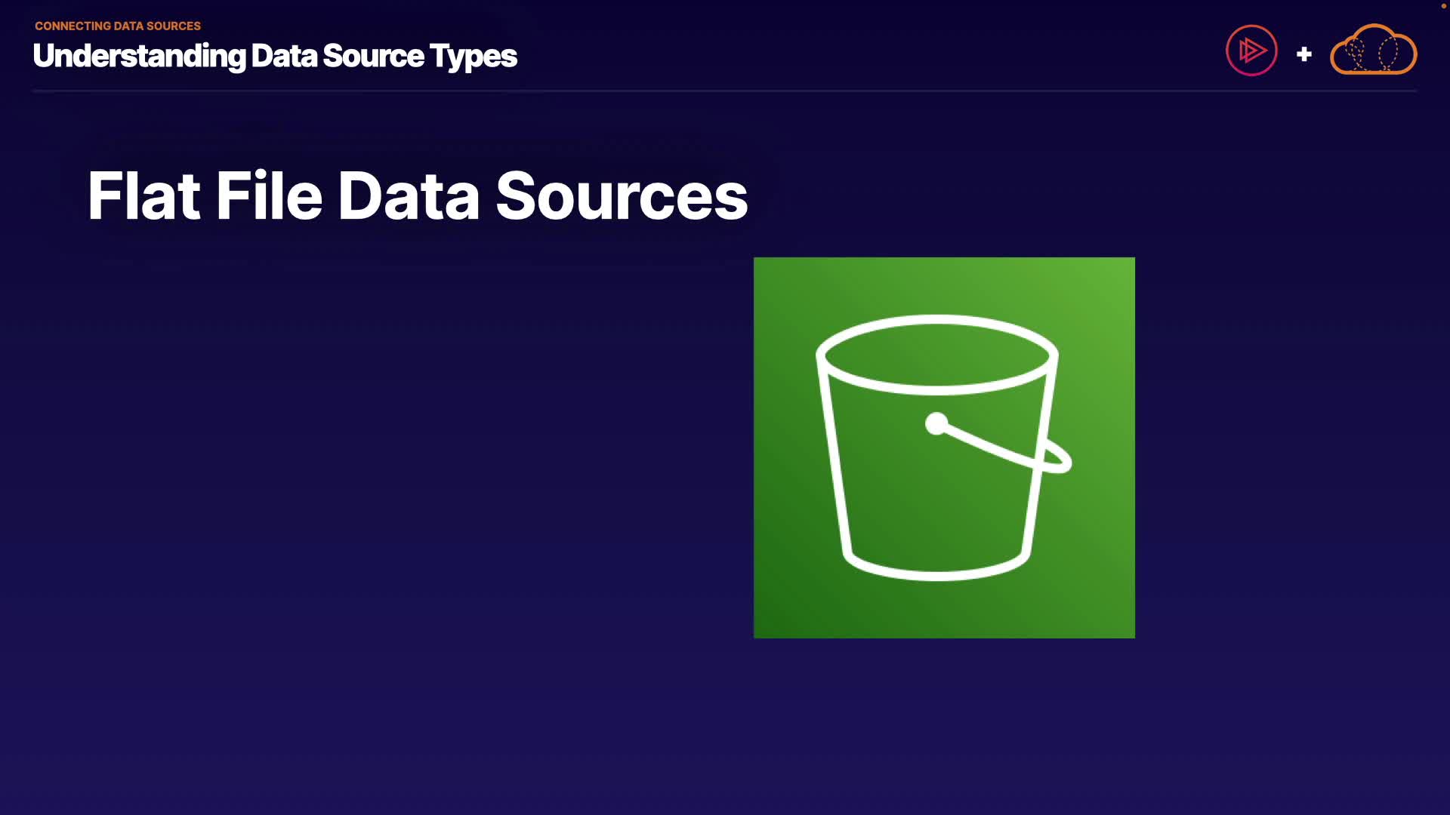Click the white handle knob on the bucket
Screen dimensions: 1450x815
coord(936,423)
